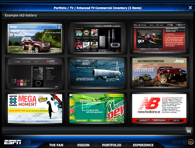This screenshot has width=195, height=148.
Task: Click Dew Gear in the Mountain Dew ad
Action: 97,121
